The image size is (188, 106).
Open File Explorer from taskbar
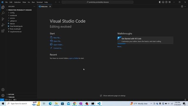[56, 103]
